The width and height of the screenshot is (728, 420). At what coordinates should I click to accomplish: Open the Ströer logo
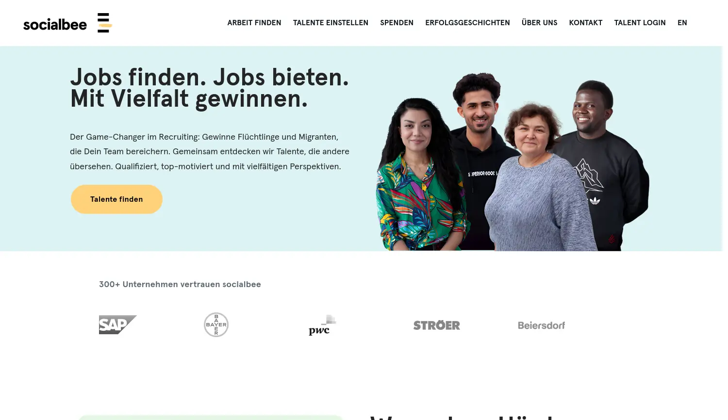pyautogui.click(x=437, y=325)
